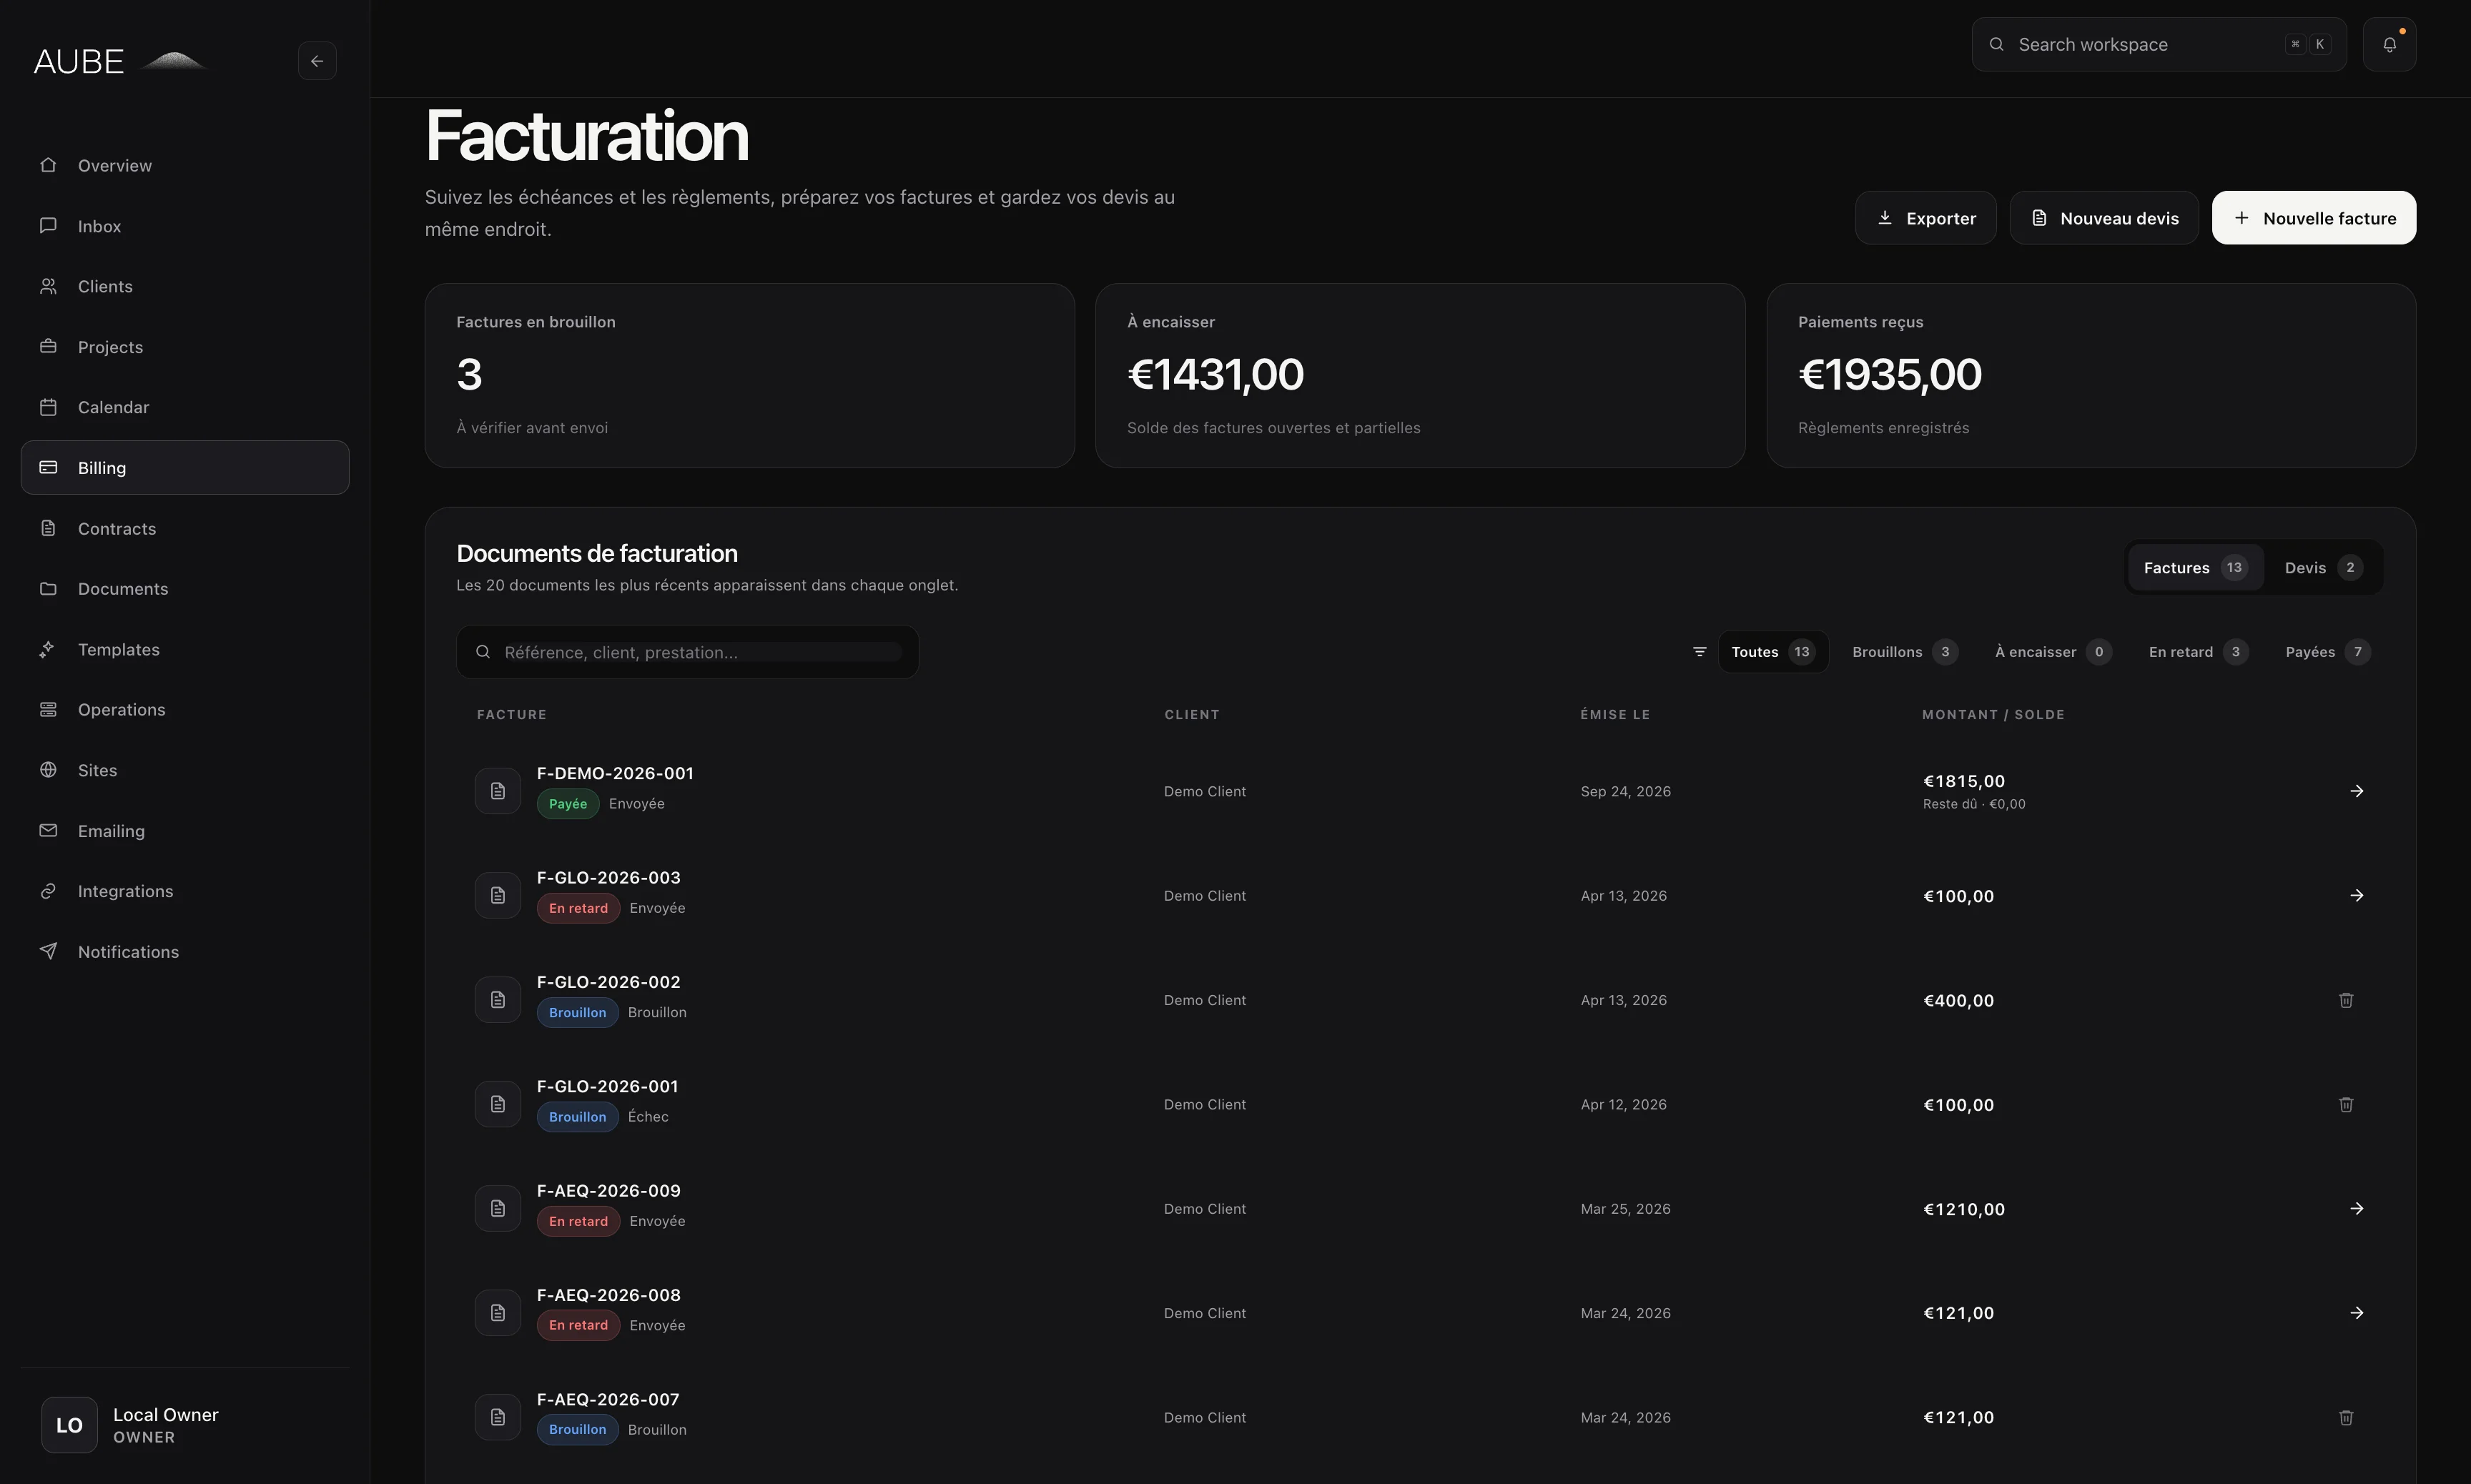Click the date Sep 24, 2026

coord(1626,792)
